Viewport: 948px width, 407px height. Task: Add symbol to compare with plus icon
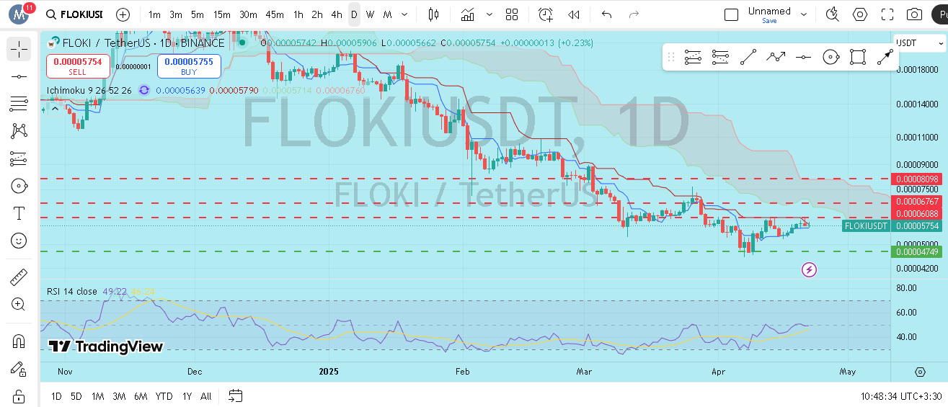(123, 14)
